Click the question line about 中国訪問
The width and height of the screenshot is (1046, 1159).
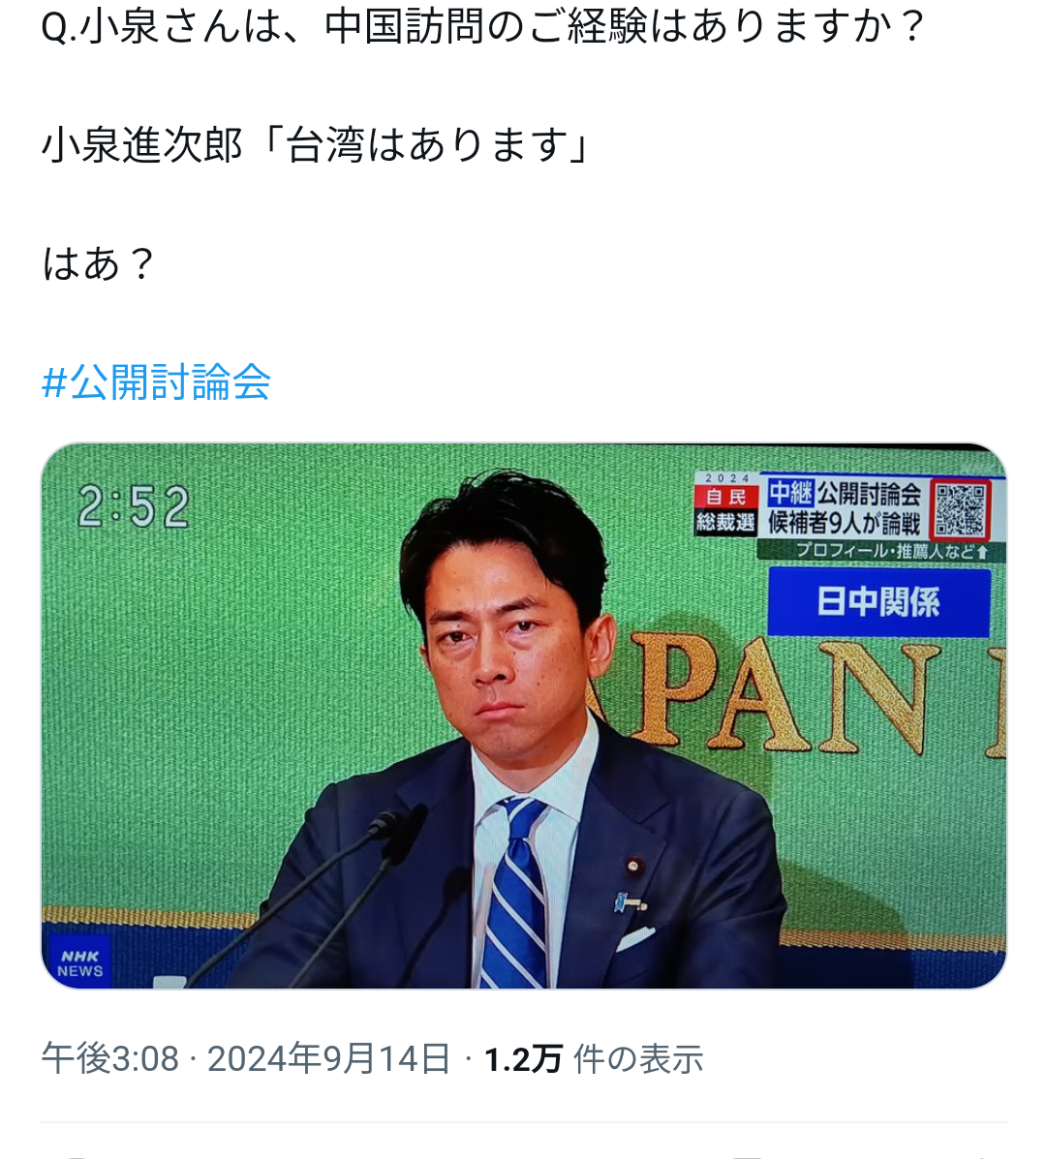click(x=483, y=26)
